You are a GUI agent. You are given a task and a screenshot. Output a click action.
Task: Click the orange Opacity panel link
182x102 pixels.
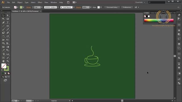tap(78, 7)
